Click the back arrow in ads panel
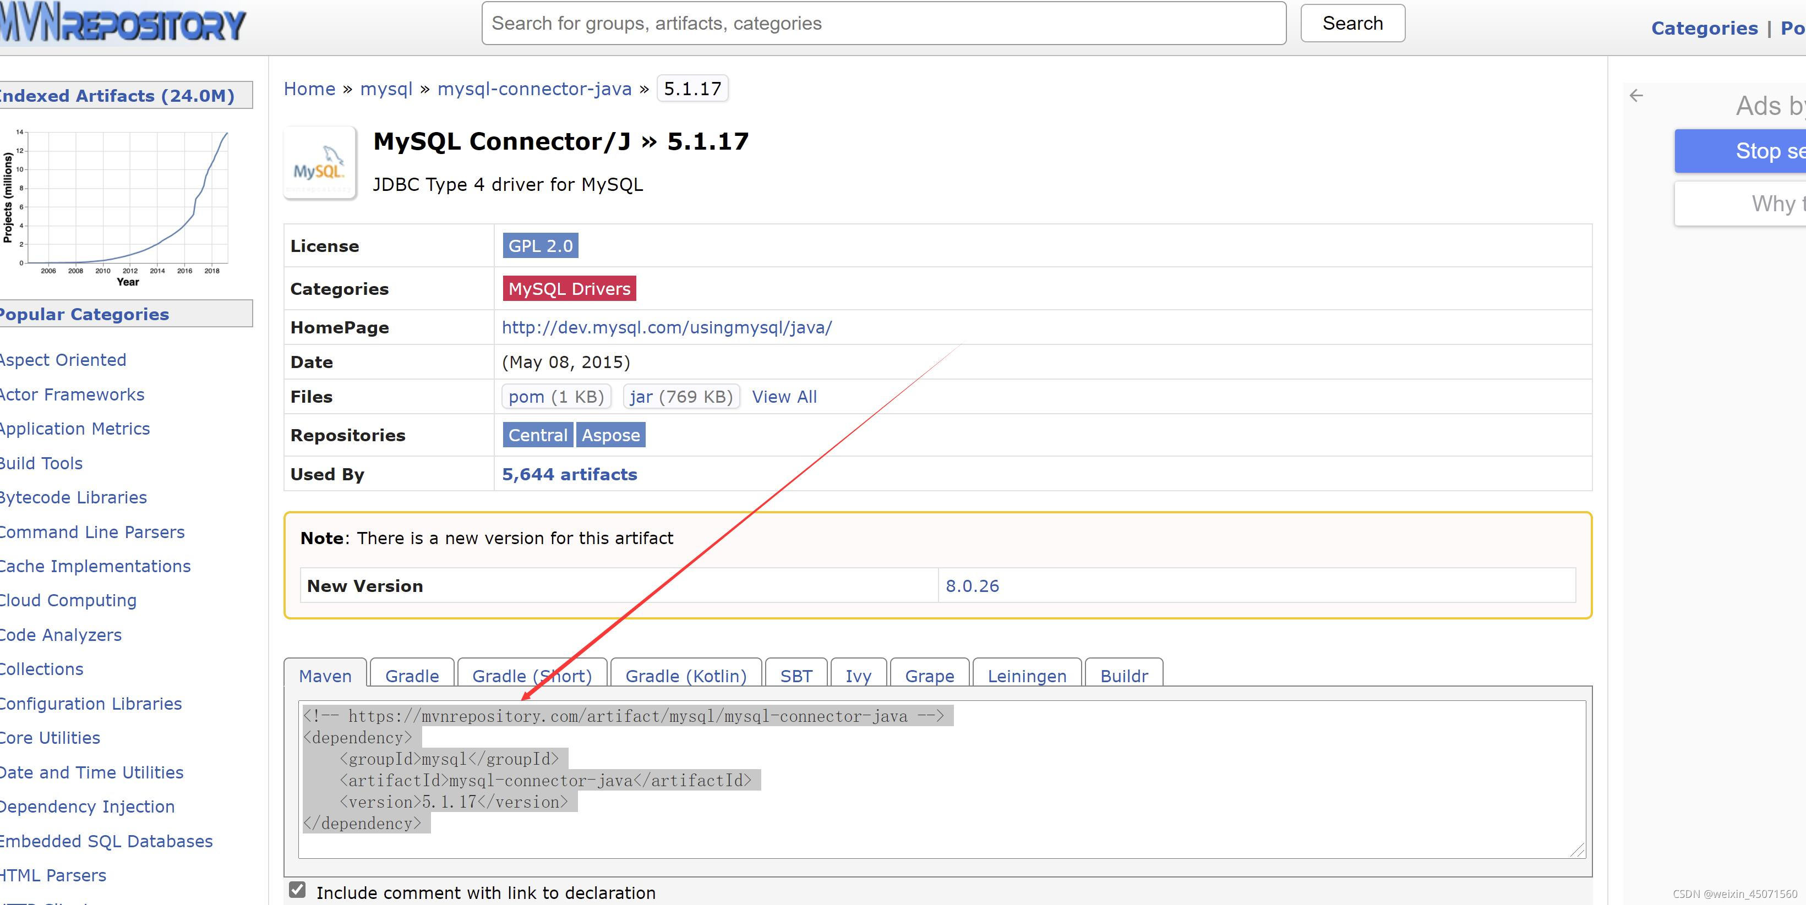This screenshot has width=1806, height=905. point(1636,95)
